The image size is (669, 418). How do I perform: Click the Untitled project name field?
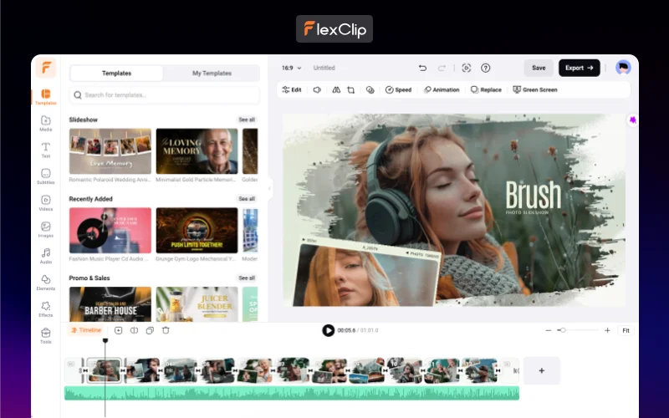tap(324, 68)
